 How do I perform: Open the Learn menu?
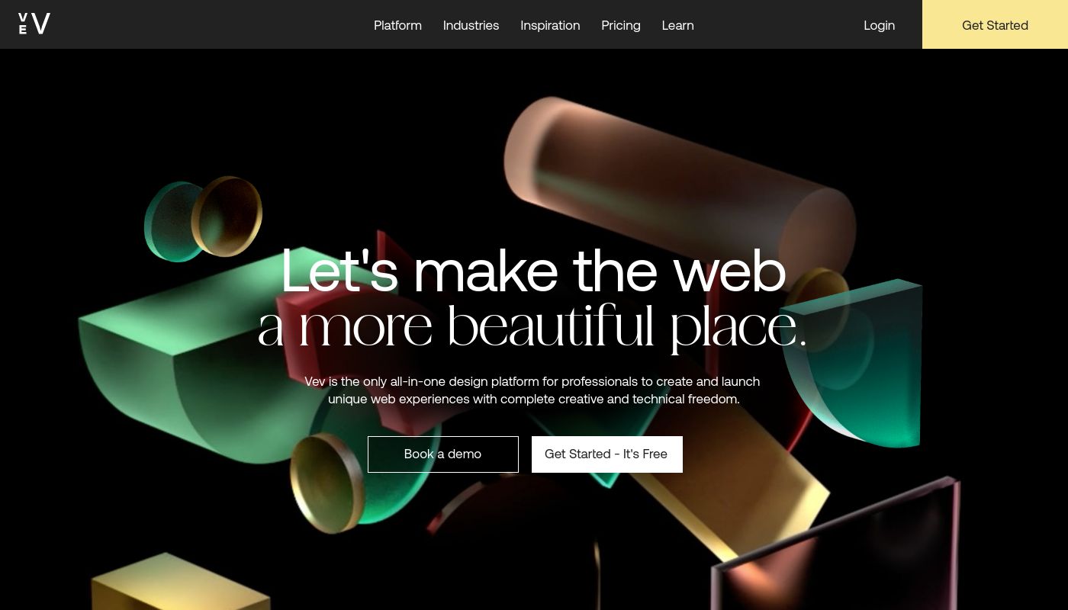[x=677, y=25]
